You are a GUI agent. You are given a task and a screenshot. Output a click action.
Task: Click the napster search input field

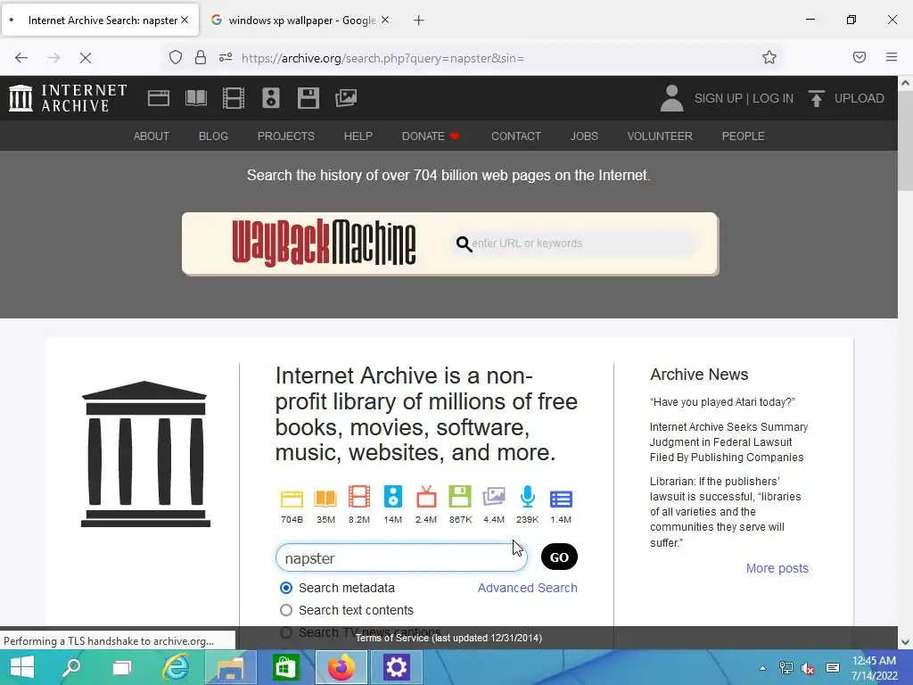tap(401, 558)
